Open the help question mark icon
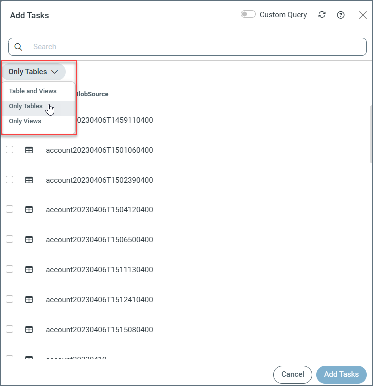 tap(341, 15)
